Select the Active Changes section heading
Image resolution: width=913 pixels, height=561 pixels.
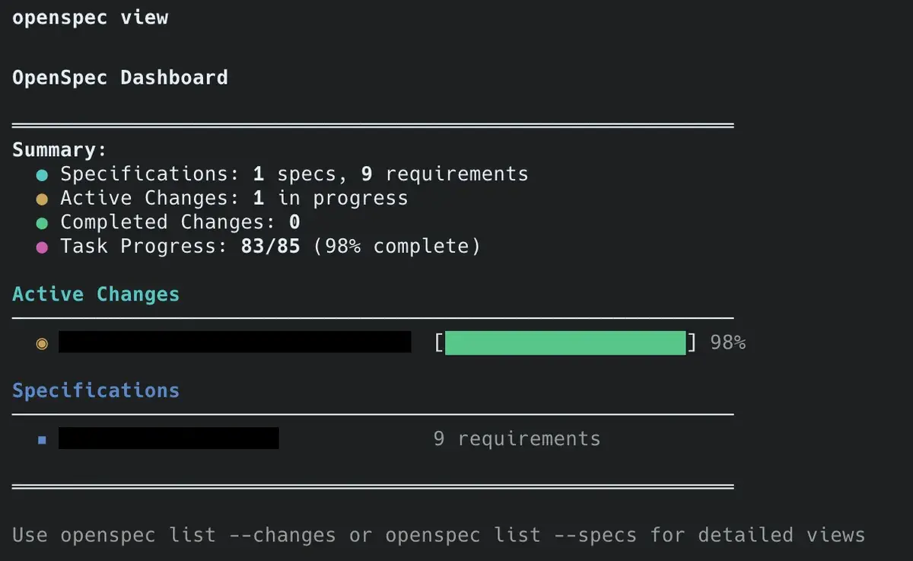(x=96, y=295)
